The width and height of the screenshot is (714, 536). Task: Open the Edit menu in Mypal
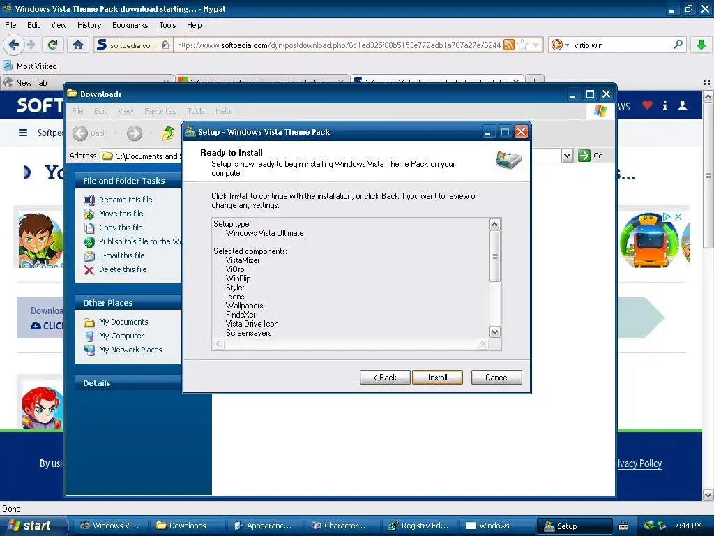coord(33,25)
